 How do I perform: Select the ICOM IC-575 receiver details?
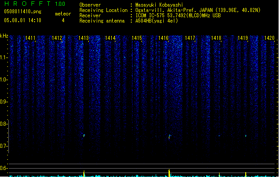pos(178,15)
